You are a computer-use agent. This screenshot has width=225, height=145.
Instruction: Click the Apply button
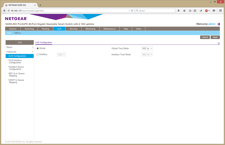click(215, 37)
